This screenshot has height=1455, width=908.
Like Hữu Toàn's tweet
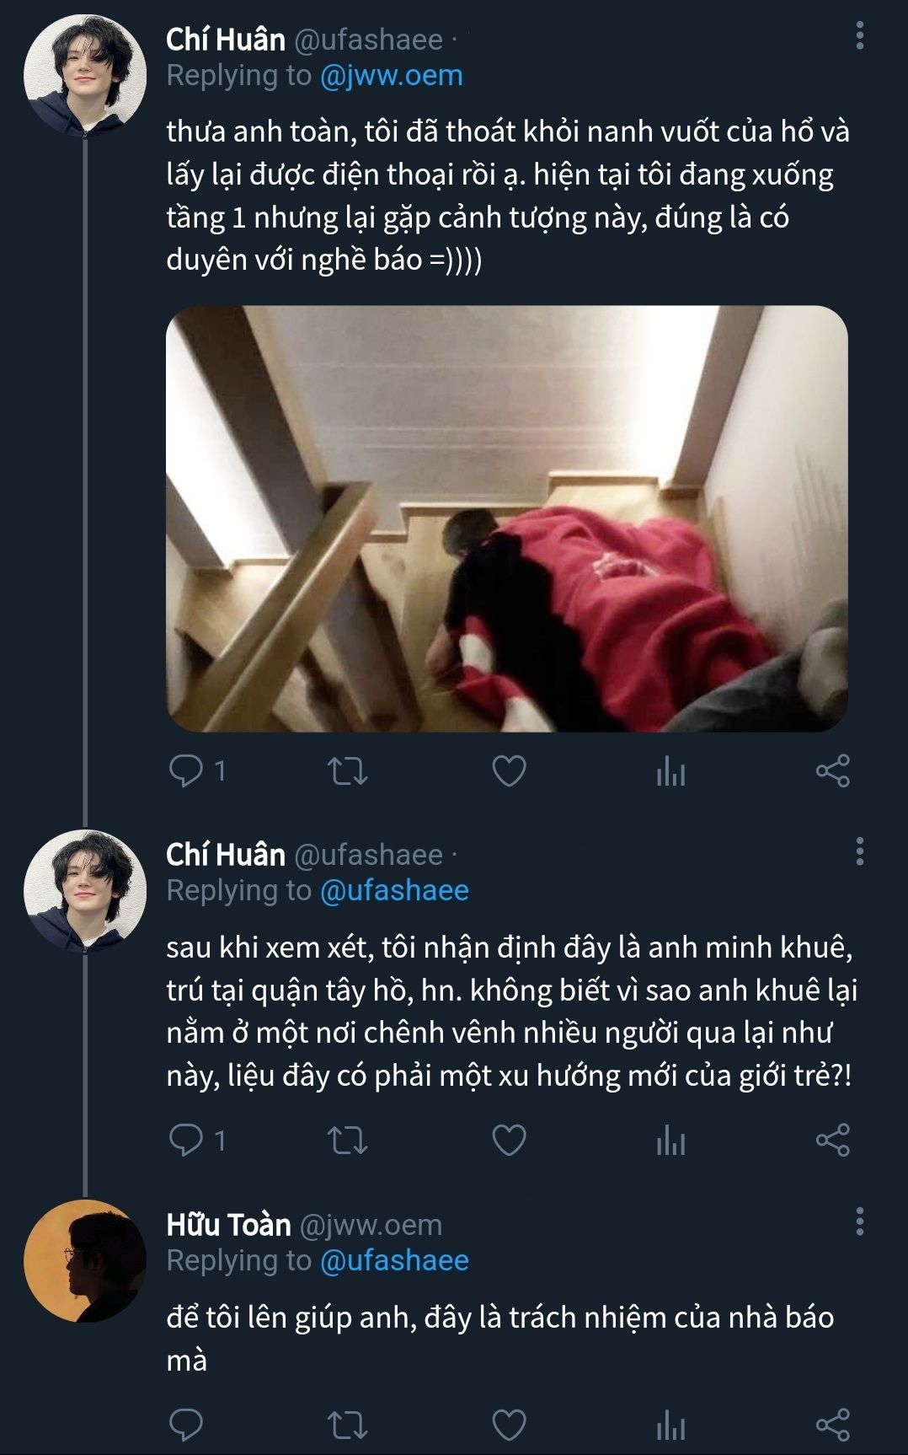pyautogui.click(x=509, y=1425)
